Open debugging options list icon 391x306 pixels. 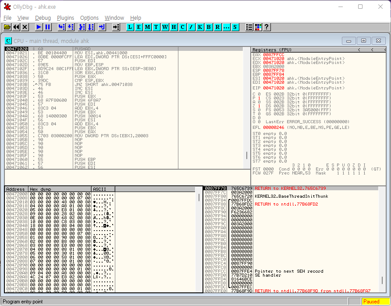tap(249, 27)
